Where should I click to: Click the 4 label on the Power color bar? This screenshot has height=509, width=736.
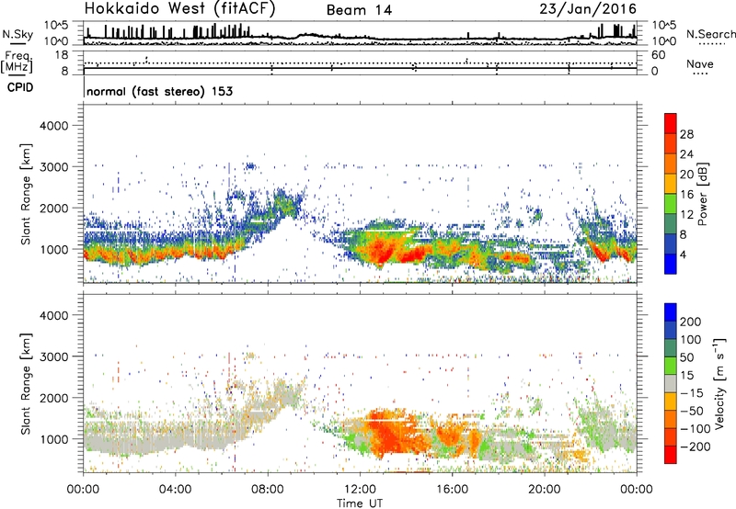tap(684, 255)
